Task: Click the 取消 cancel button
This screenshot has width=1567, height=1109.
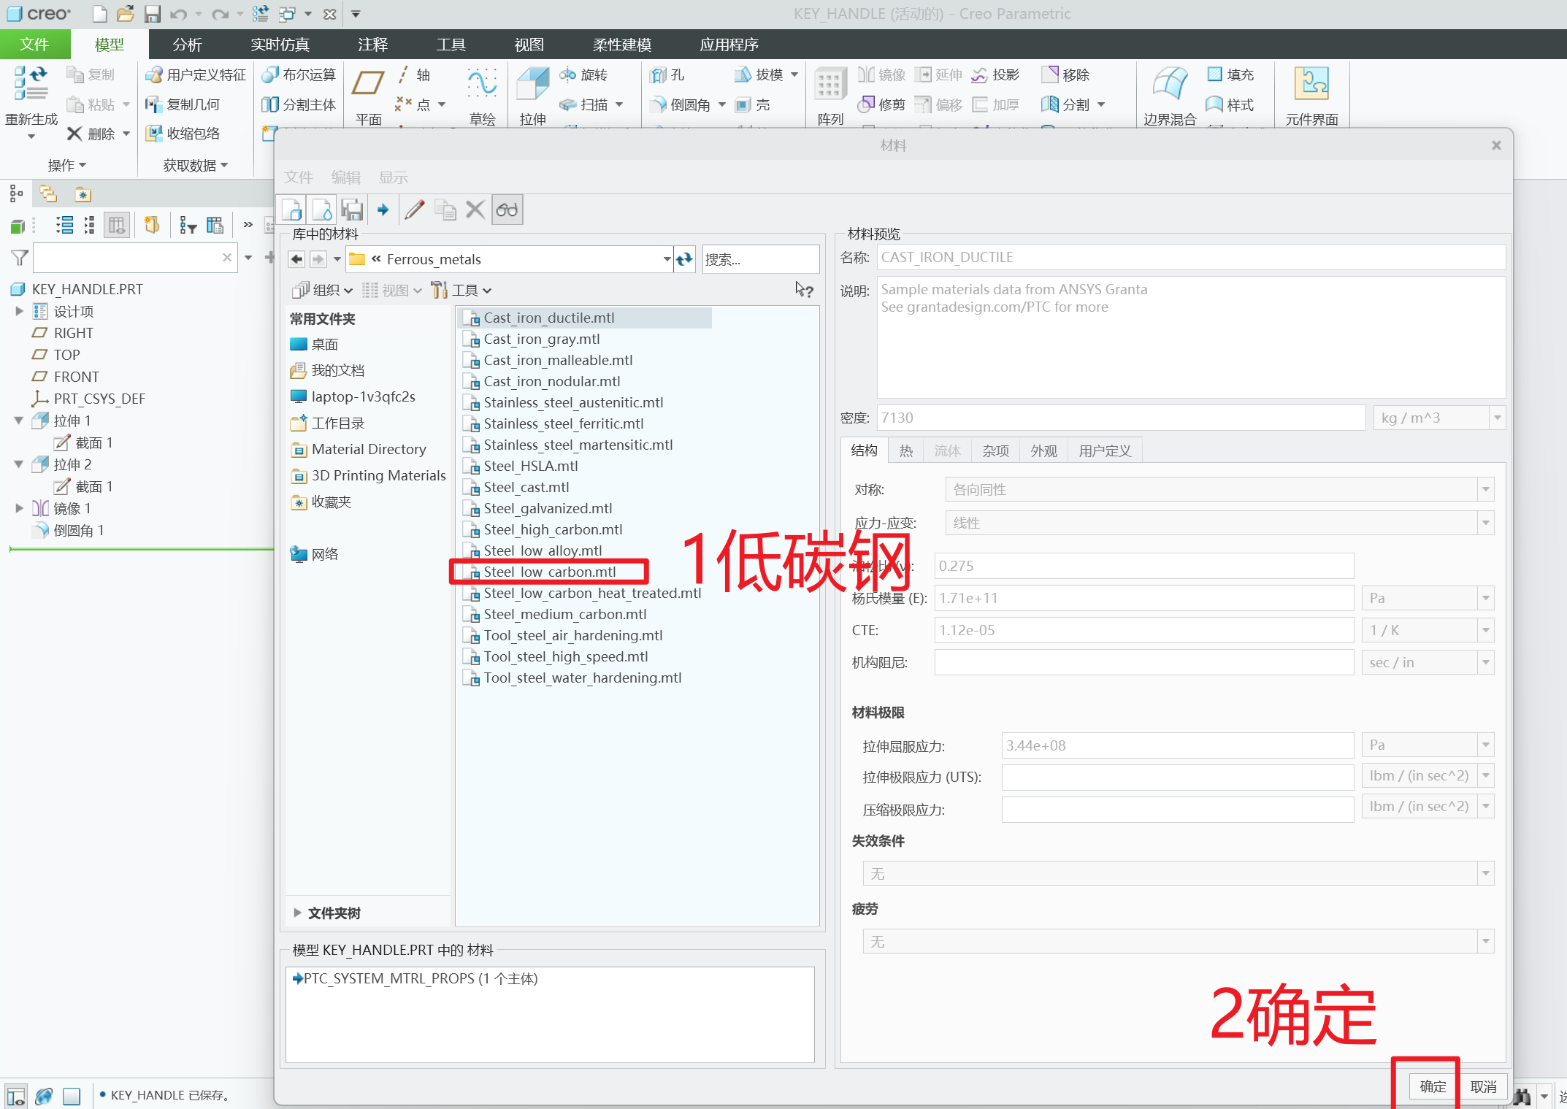Action: tap(1483, 1086)
